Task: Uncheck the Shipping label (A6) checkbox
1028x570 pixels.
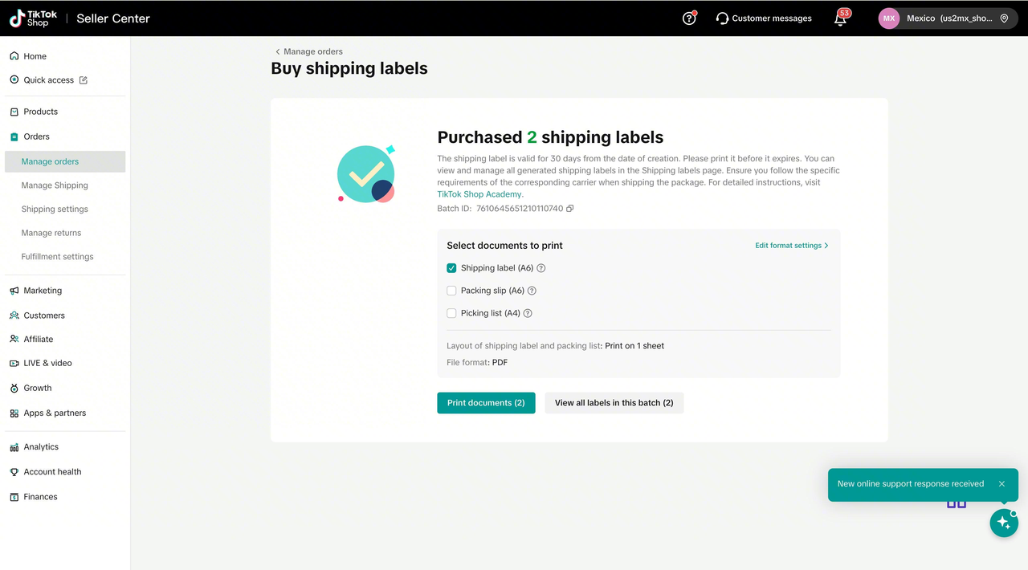Action: (451, 268)
